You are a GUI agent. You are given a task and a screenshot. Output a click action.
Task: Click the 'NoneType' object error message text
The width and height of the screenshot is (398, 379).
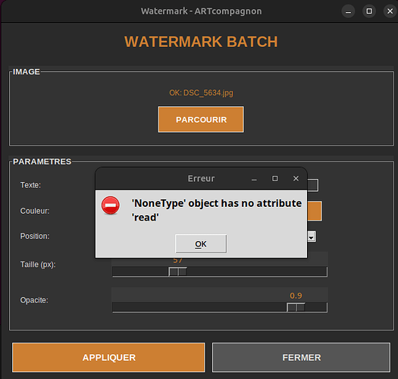(217, 210)
